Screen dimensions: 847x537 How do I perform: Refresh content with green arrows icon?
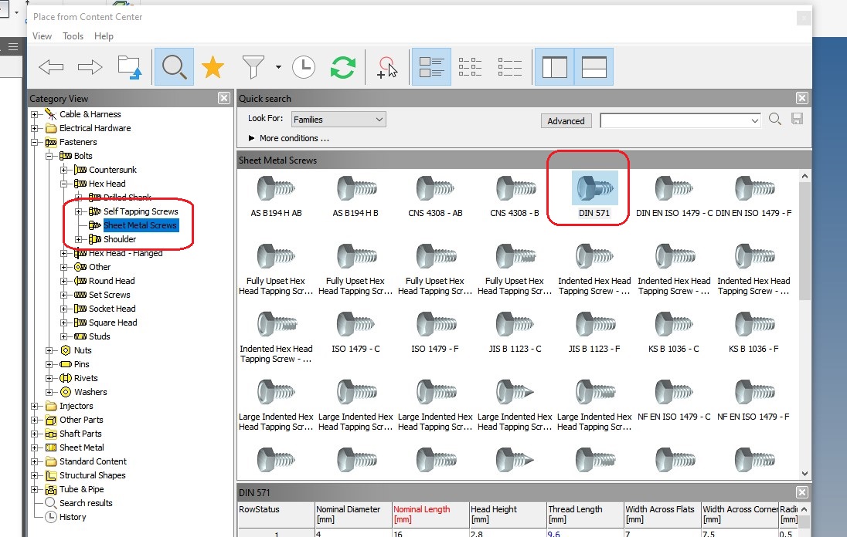[343, 67]
